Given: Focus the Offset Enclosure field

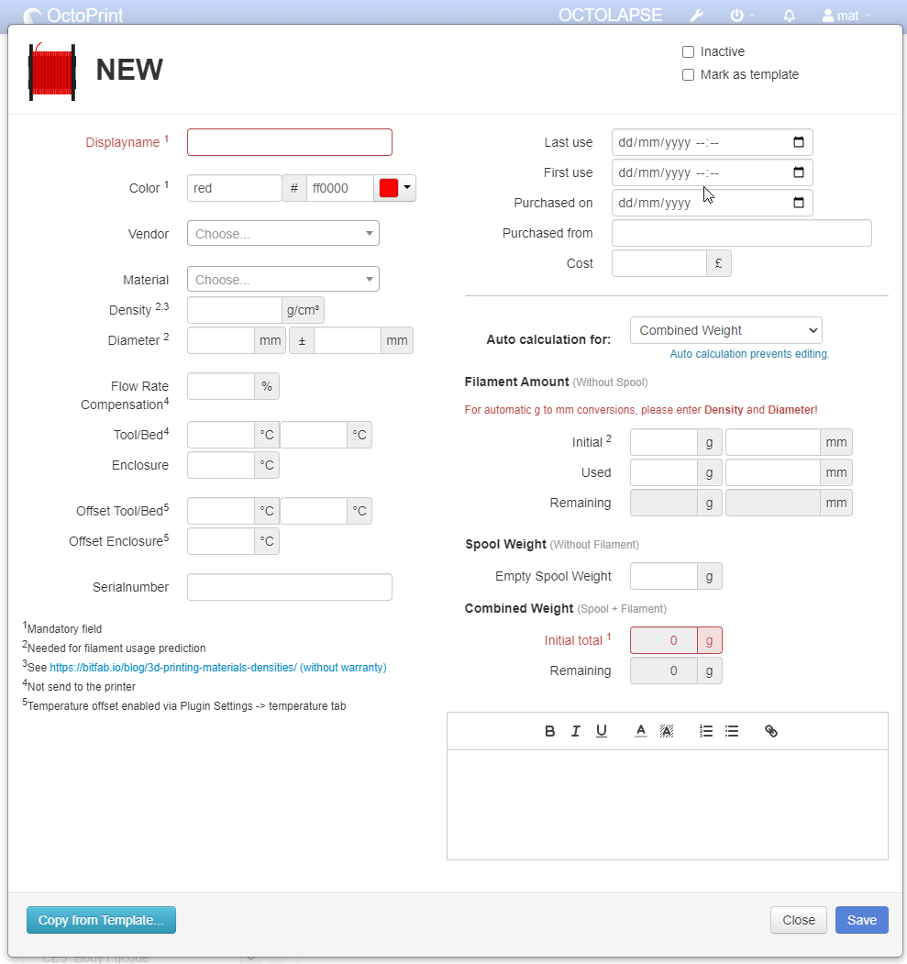Looking at the screenshot, I should pos(221,541).
